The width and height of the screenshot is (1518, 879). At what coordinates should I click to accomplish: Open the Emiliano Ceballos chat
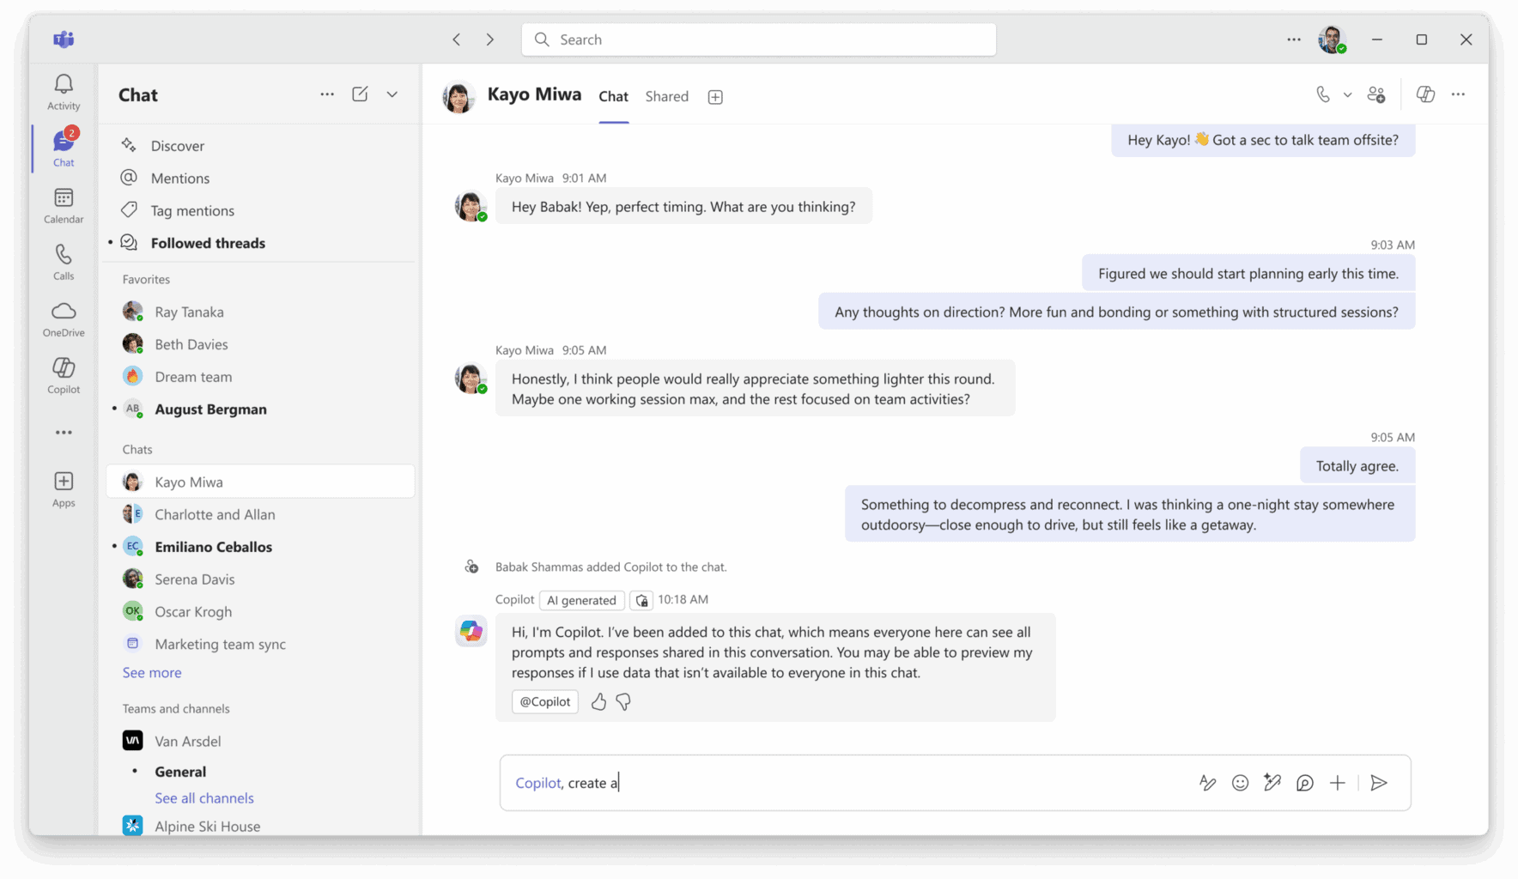click(213, 547)
